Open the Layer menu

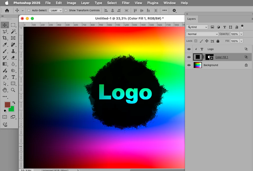coord(85,3)
